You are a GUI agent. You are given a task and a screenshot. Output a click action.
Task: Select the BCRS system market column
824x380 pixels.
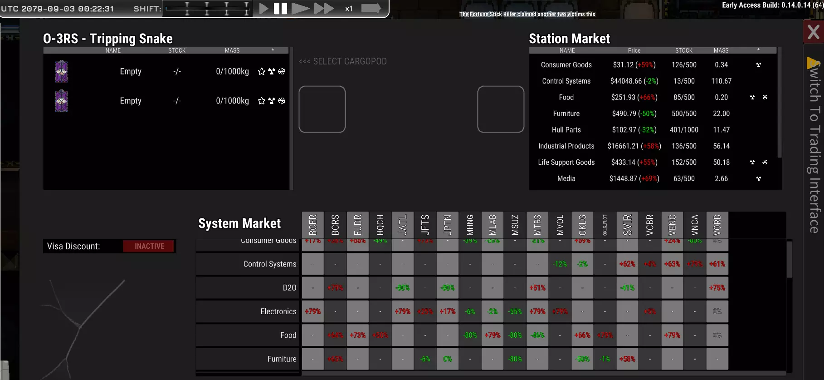(x=335, y=225)
